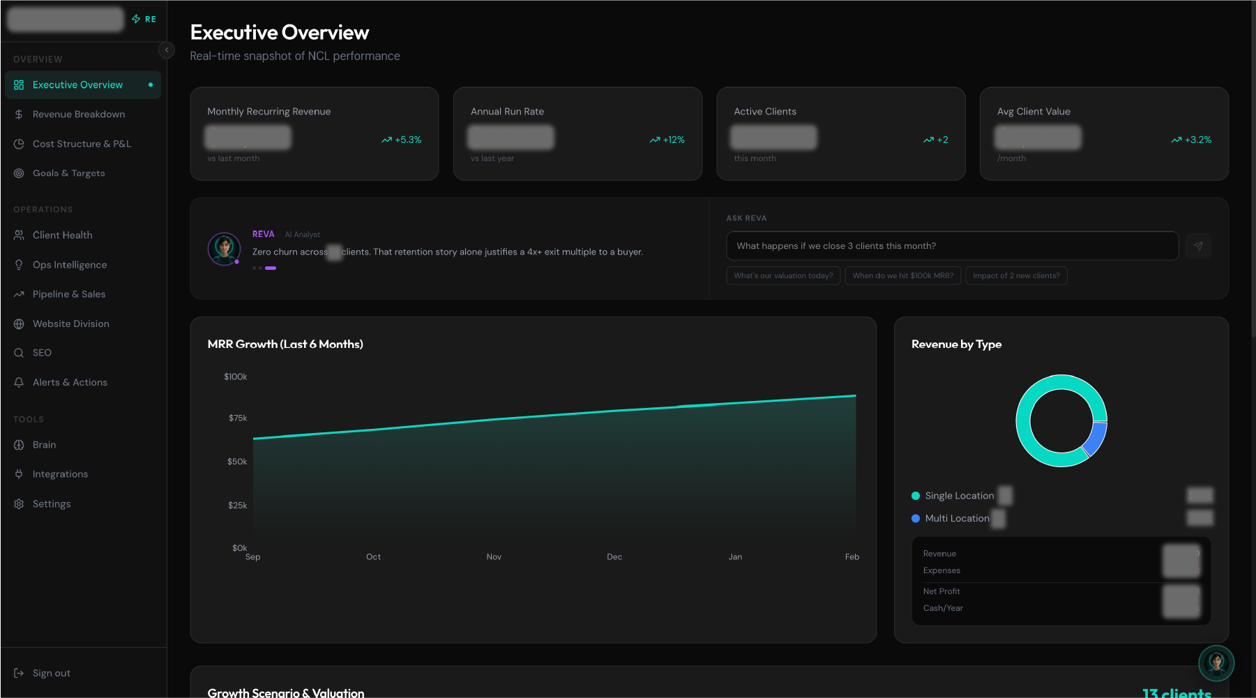
Task: Click inside the Ask REVA question field
Action: pyautogui.click(x=952, y=245)
